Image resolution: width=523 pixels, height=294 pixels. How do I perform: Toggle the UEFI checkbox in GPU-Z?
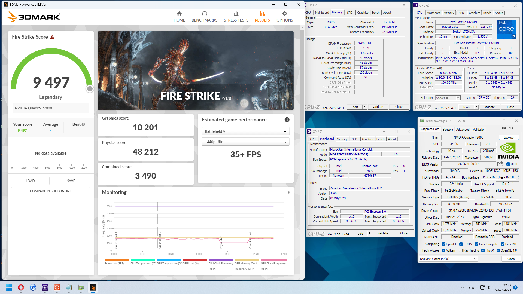pos(508,164)
